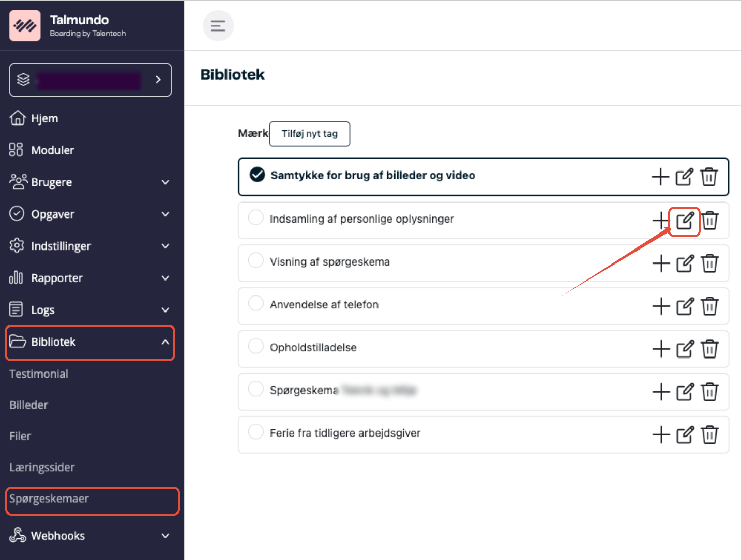Navigate to Hjem in sidebar
The image size is (741, 560).
44,118
